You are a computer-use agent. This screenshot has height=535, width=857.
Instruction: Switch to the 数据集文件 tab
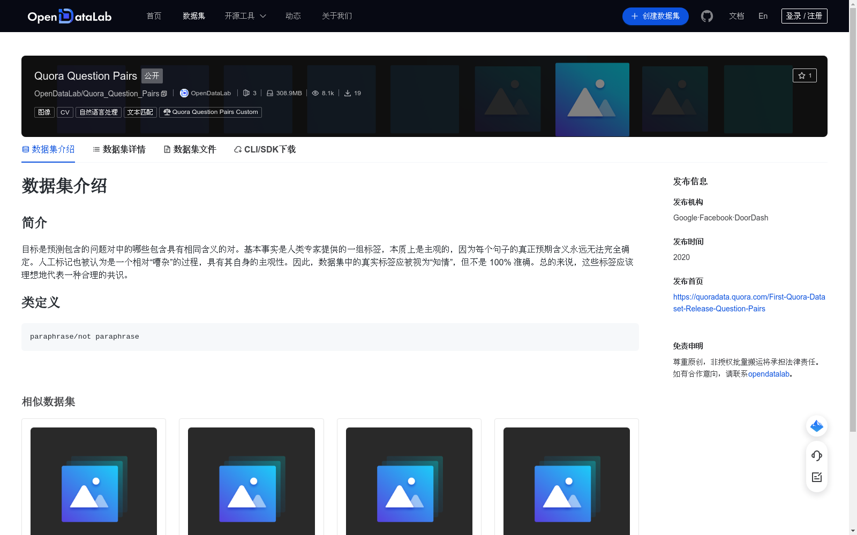tap(190, 149)
